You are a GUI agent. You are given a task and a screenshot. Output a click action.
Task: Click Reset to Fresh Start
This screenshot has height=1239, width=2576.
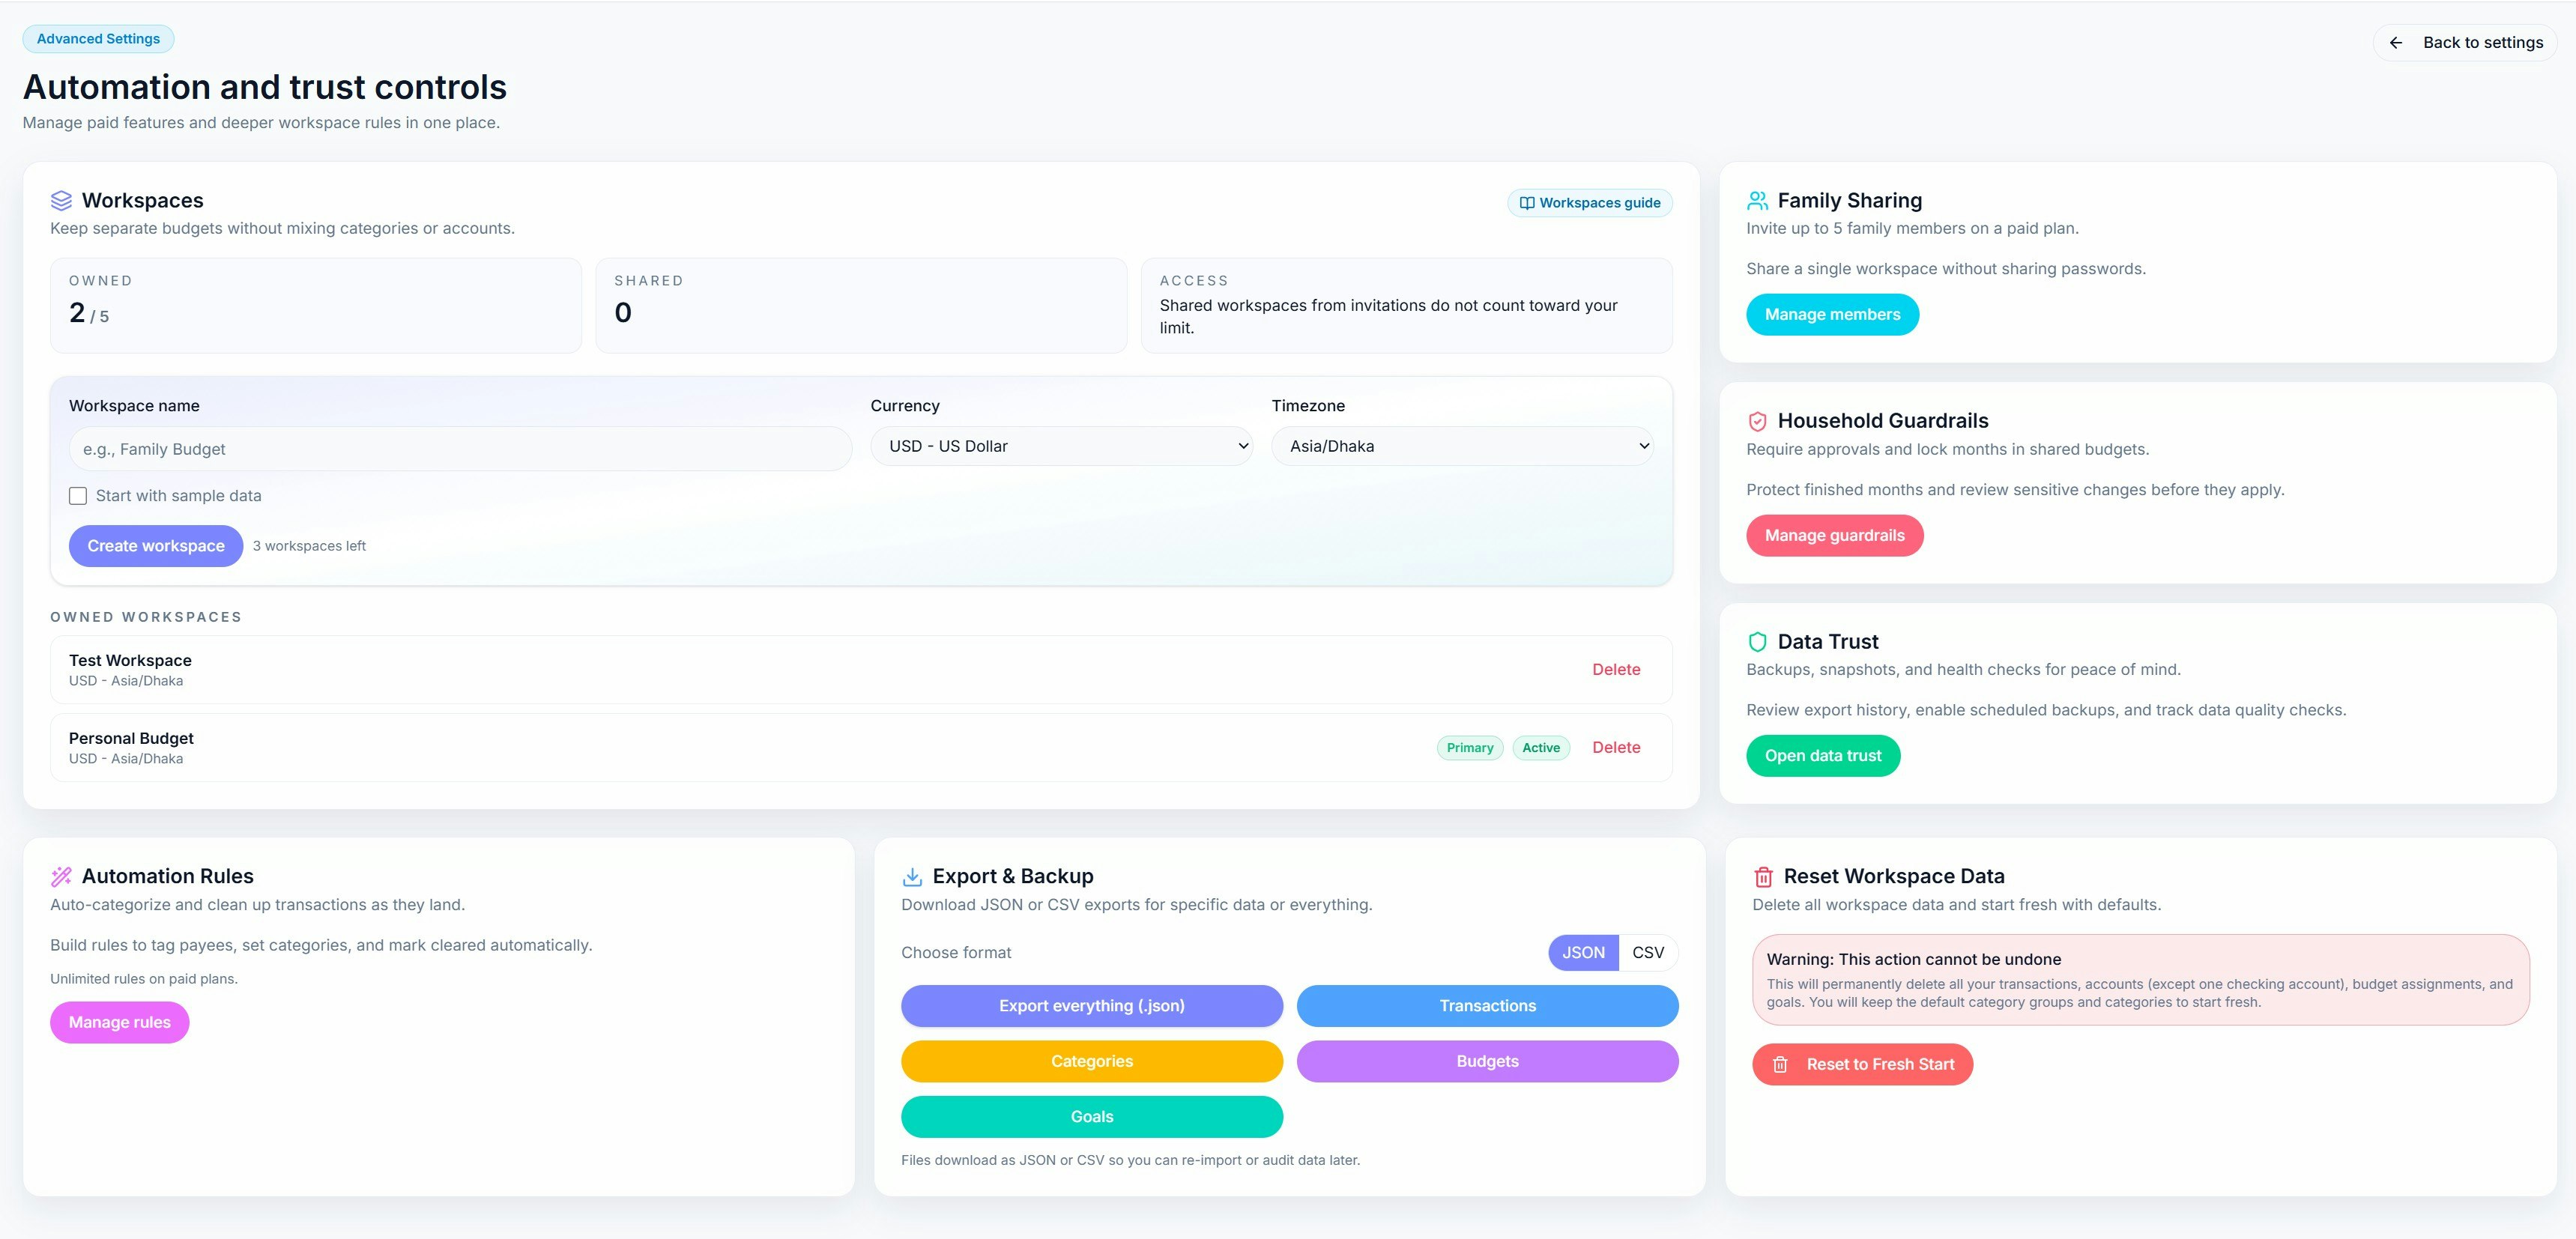[1862, 1064]
